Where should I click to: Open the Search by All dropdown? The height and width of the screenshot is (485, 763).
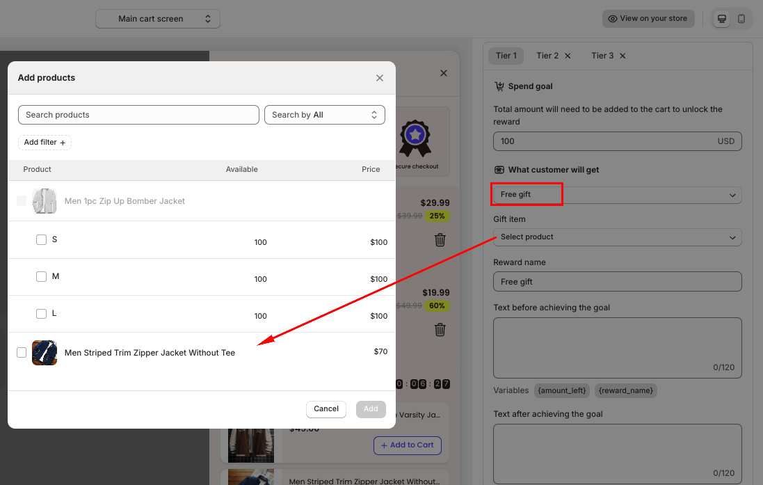coord(325,115)
